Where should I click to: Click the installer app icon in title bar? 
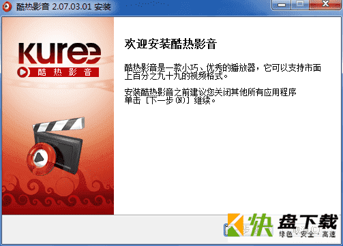pyautogui.click(x=7, y=6)
